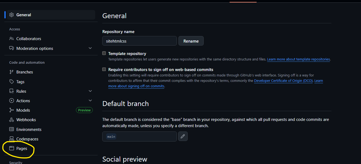The image size is (361, 164).
Task: Enable the Template repository checkbox
Action: (x=104, y=53)
